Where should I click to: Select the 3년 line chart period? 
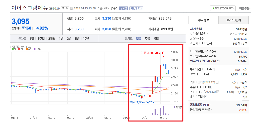69,39
